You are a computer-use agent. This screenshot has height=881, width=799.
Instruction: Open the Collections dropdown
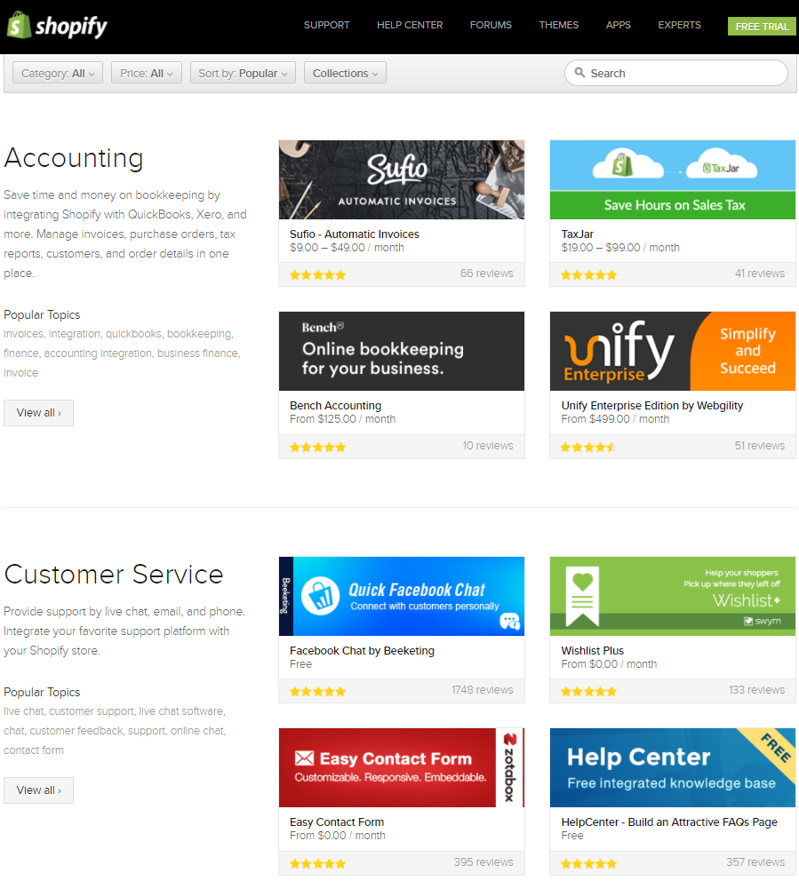345,73
